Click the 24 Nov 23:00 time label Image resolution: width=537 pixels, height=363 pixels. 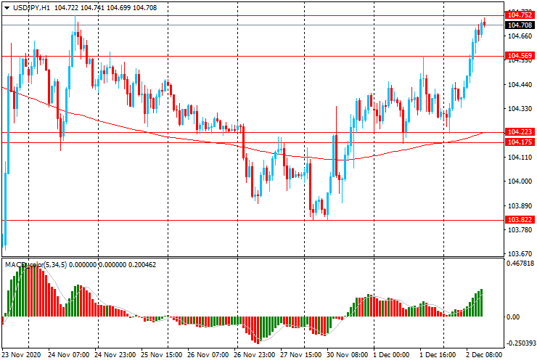[115, 354]
